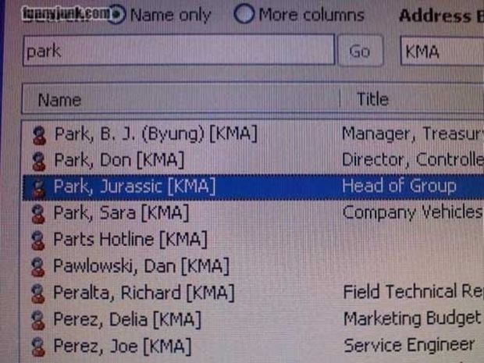Select the Peralta, Richard [KMA] name
The height and width of the screenshot is (363, 484).
(x=143, y=293)
